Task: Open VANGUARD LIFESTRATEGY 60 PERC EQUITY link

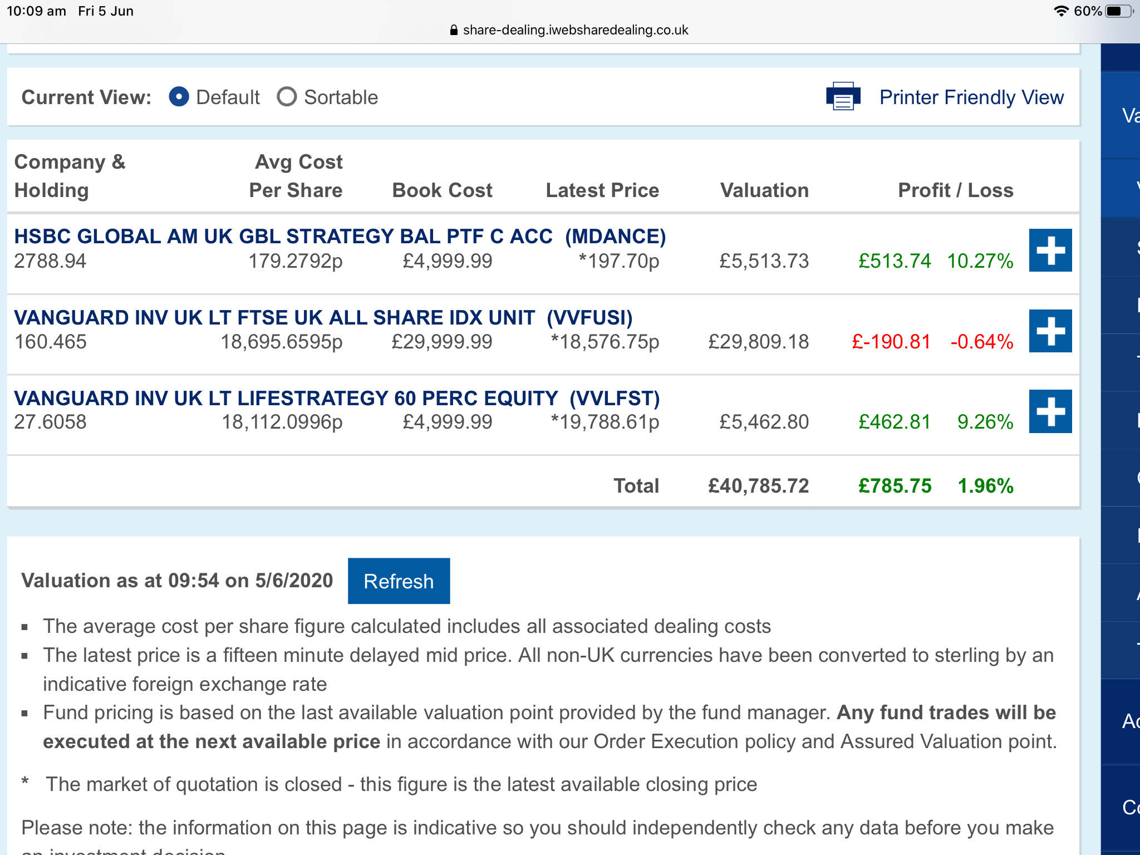Action: coord(337,399)
